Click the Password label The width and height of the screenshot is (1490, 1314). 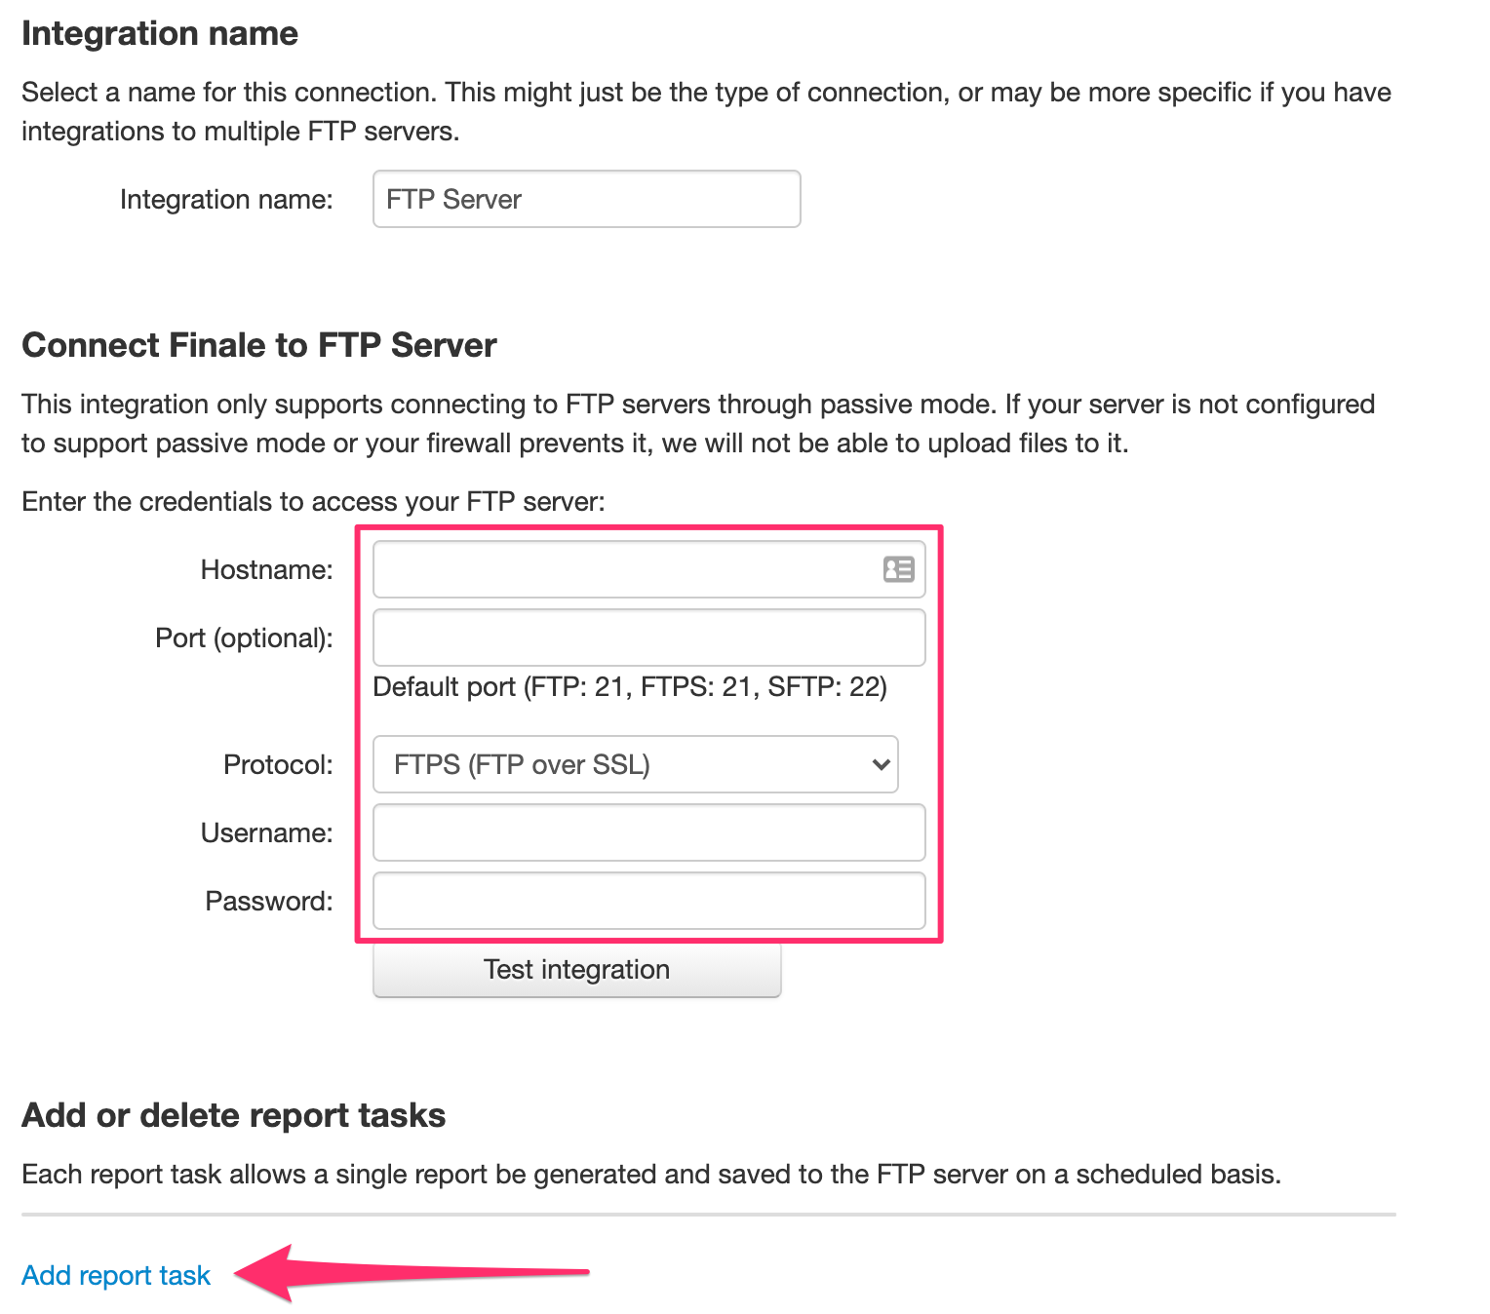(x=269, y=901)
